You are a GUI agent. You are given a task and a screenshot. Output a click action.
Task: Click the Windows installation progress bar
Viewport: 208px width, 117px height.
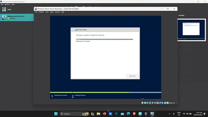click(x=106, y=92)
